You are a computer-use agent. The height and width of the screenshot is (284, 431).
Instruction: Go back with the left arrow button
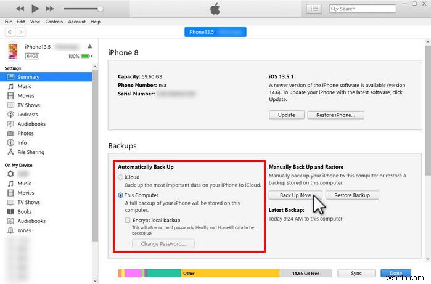coord(10,32)
